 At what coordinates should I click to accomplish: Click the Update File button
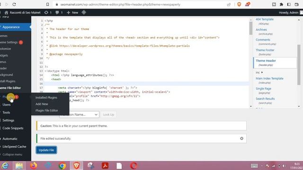pos(46,150)
